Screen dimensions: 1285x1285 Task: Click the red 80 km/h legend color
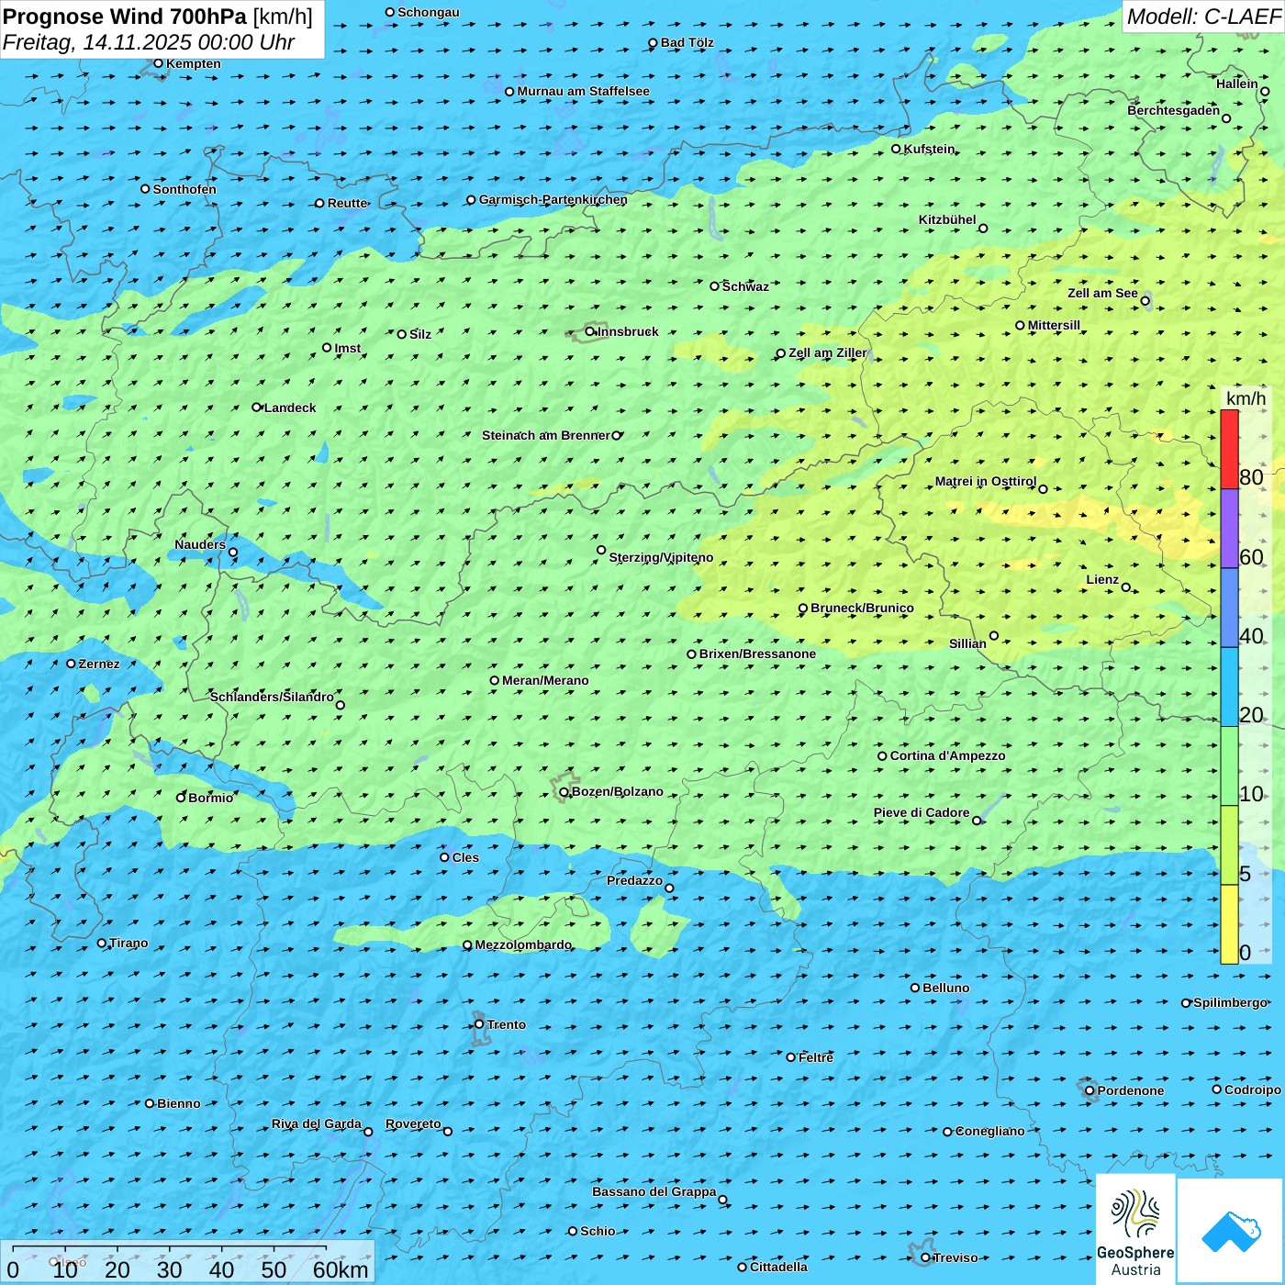pyautogui.click(x=1229, y=449)
